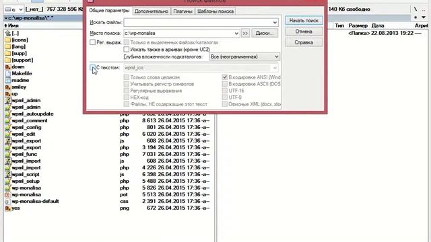The height and width of the screenshot is (242, 431).
Task: Select the wp-monalisa-default file name
Action: 35,202
